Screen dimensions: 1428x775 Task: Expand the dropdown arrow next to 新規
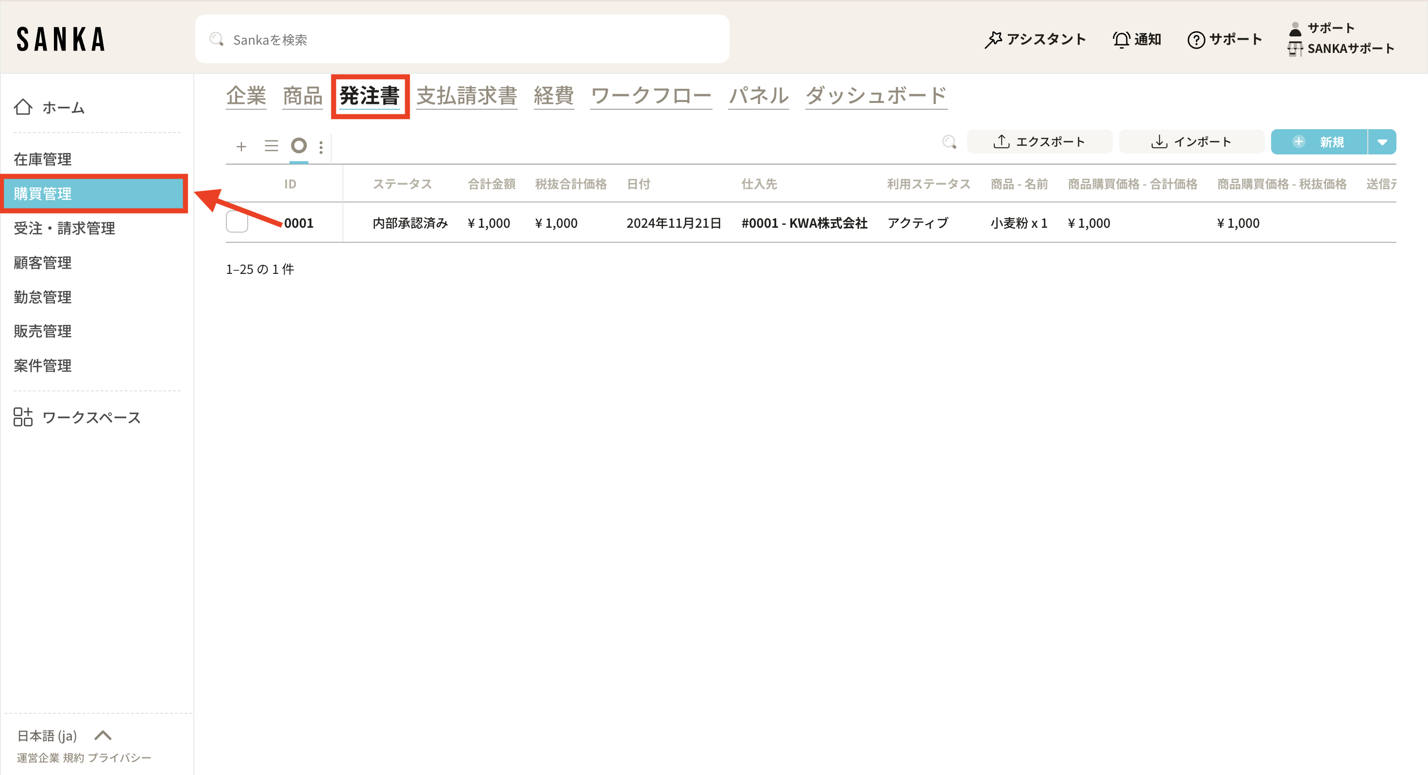tap(1382, 142)
